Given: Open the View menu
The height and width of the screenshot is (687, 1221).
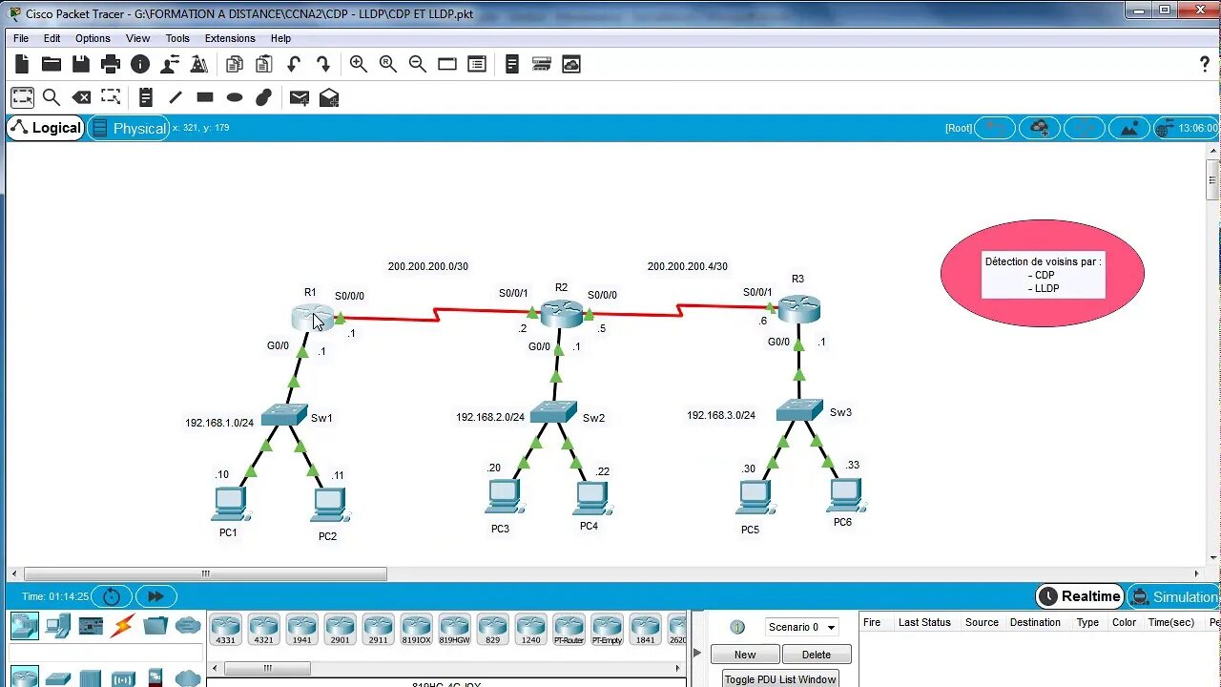Looking at the screenshot, I should [137, 38].
